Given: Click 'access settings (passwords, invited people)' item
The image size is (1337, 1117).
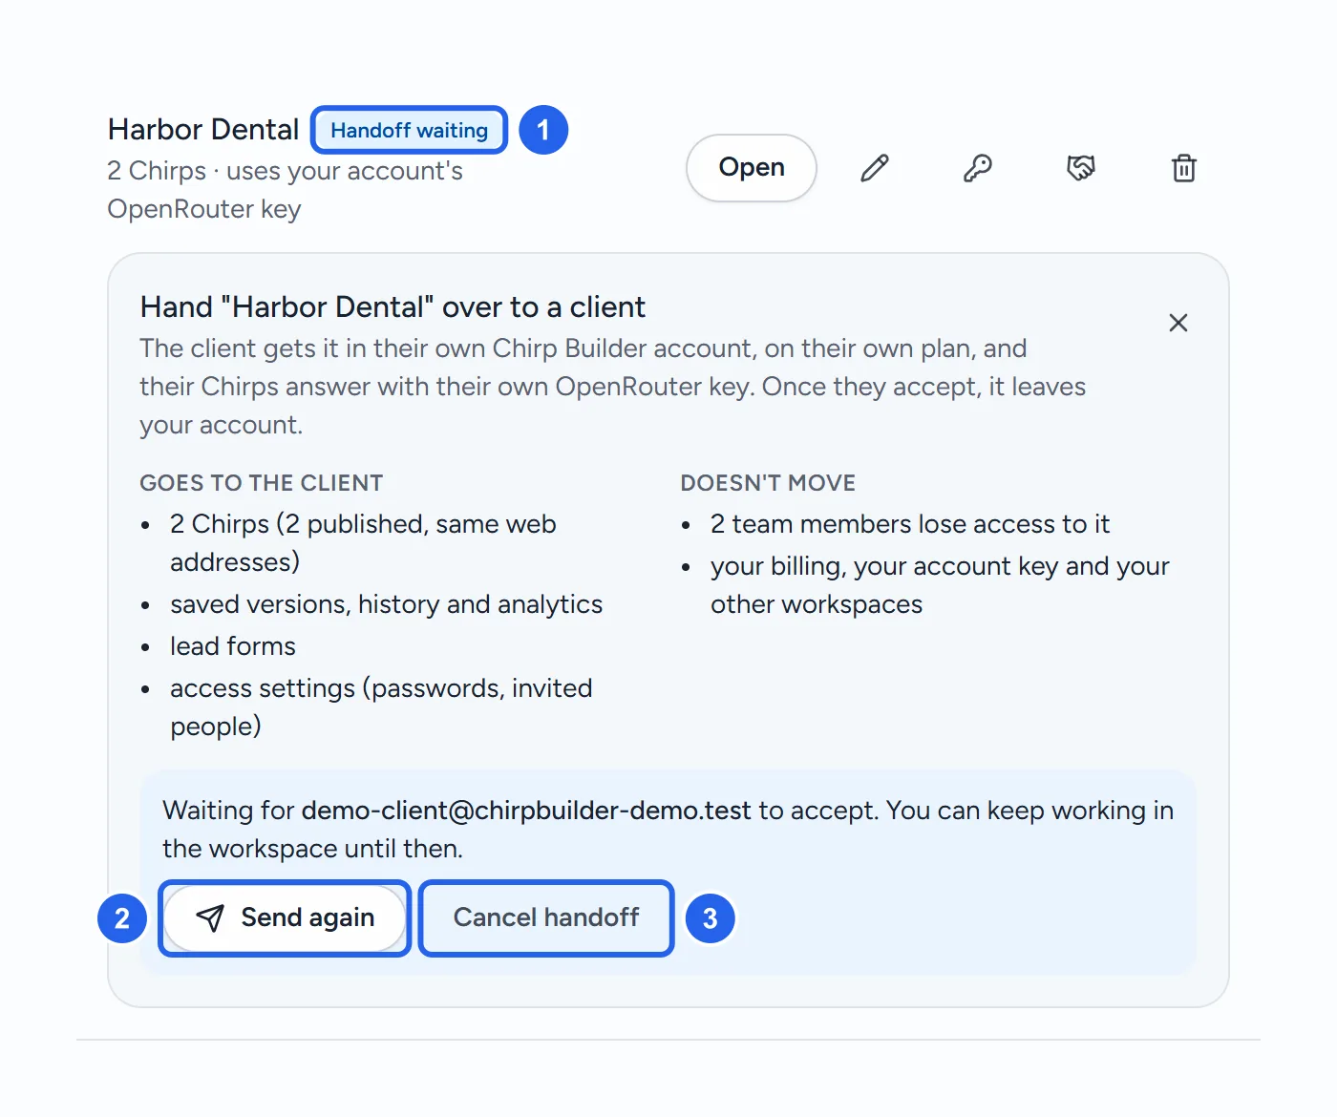Looking at the screenshot, I should tap(381, 707).
